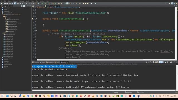This screenshot has height=100, width=178.
Task: Click the "Lista de masini contine:9" console line
Action: tap(50, 69)
